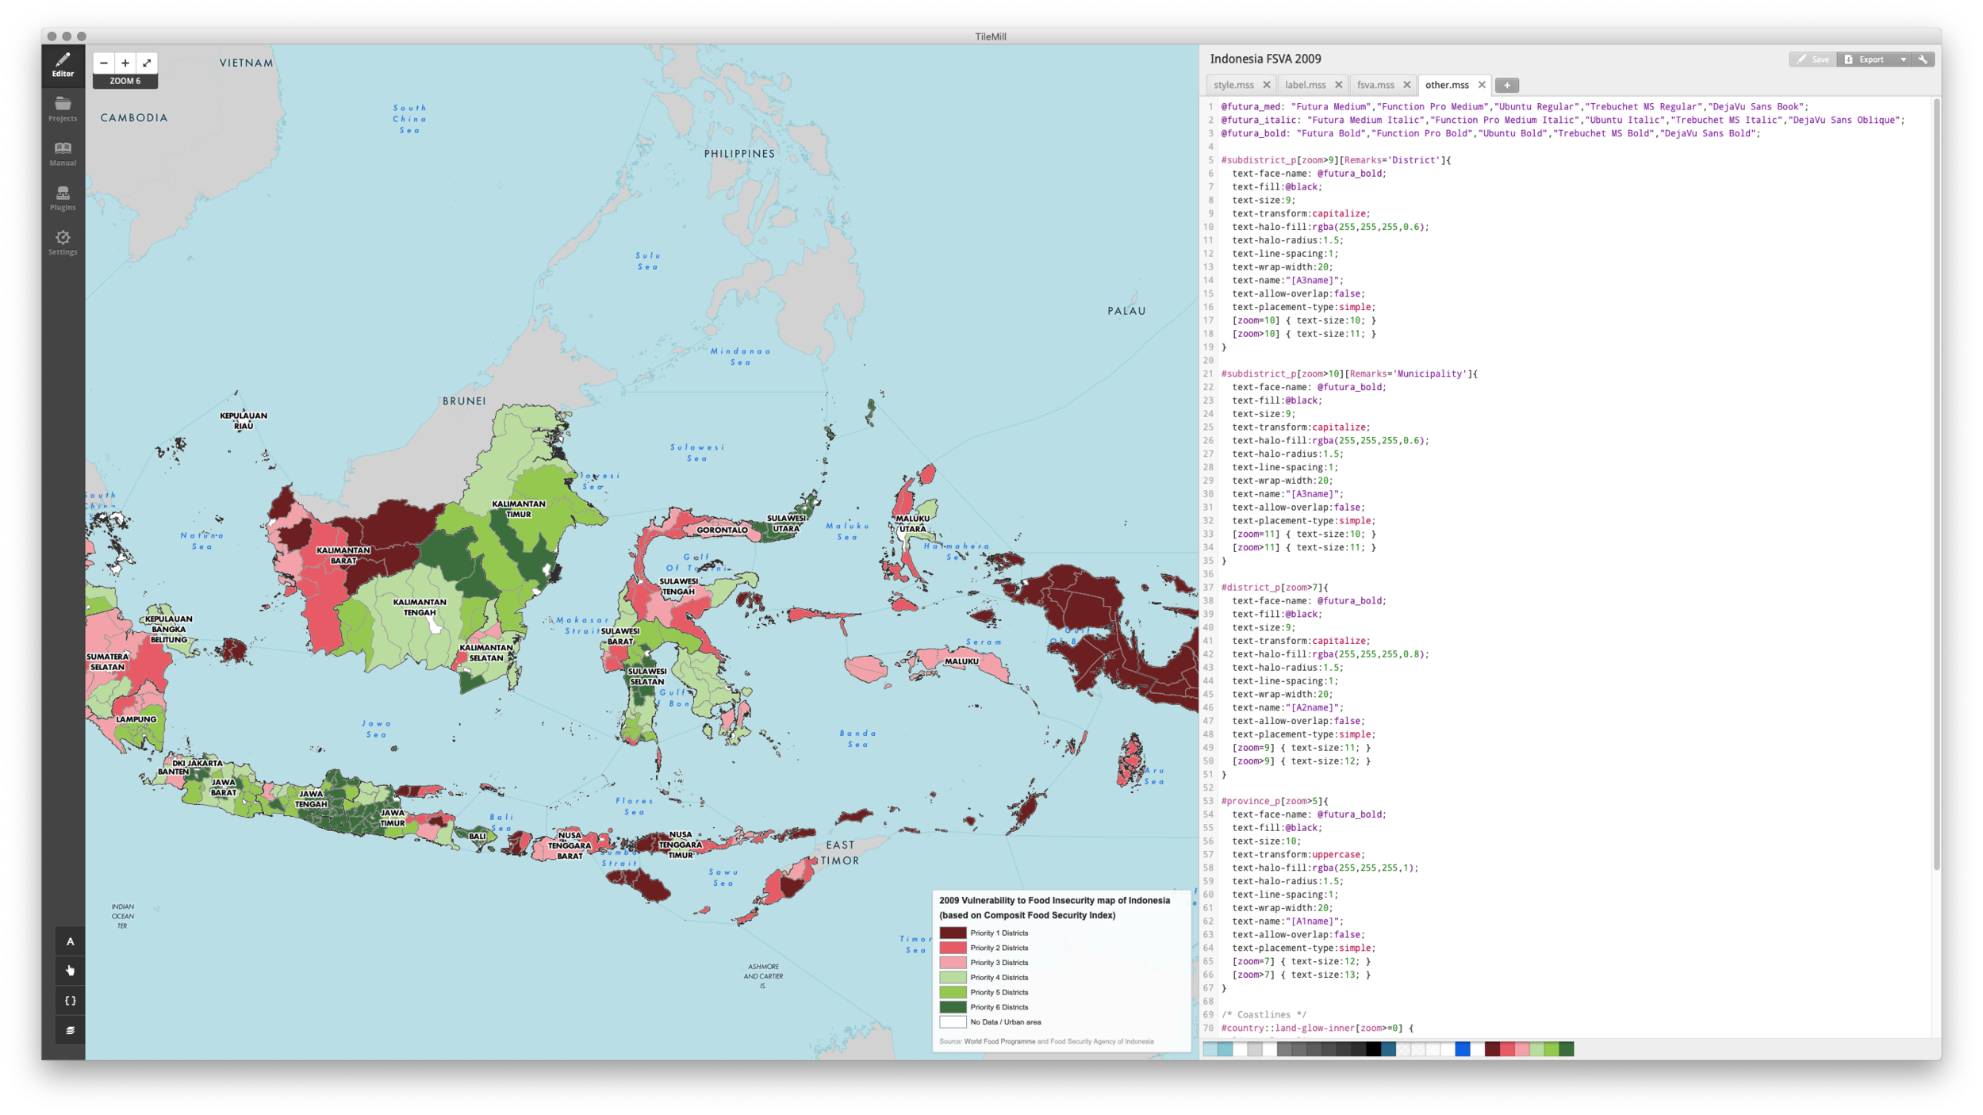
Task: Switch to the fsva.mss tab
Action: click(x=1375, y=85)
